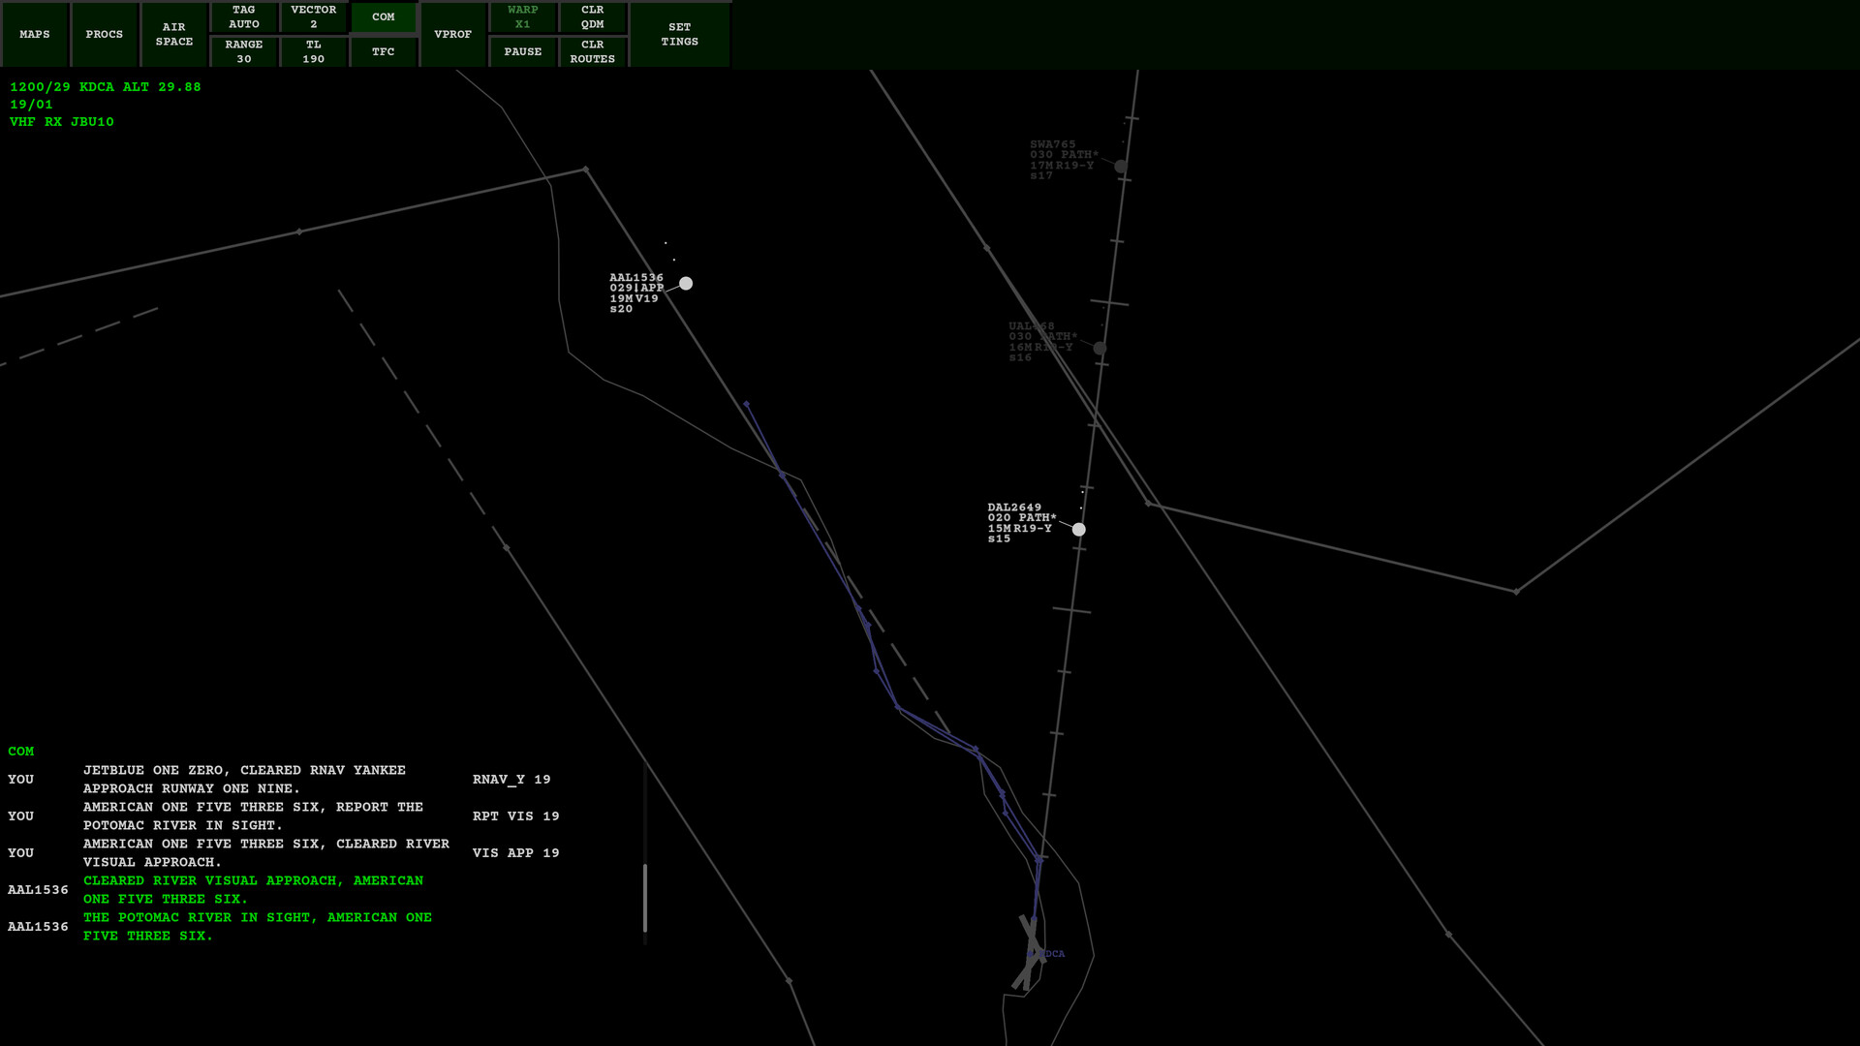This screenshot has height=1046, width=1860.
Task: Clear QDM lines with CLR QDM
Action: click(593, 16)
